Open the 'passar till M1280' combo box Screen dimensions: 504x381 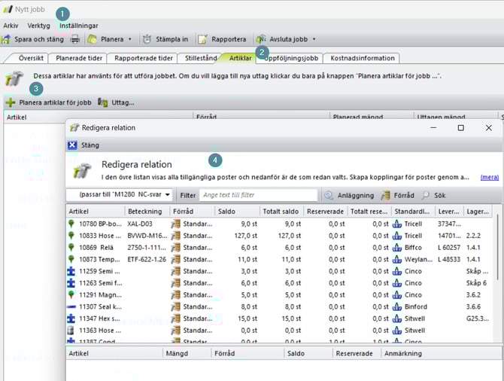click(119, 195)
